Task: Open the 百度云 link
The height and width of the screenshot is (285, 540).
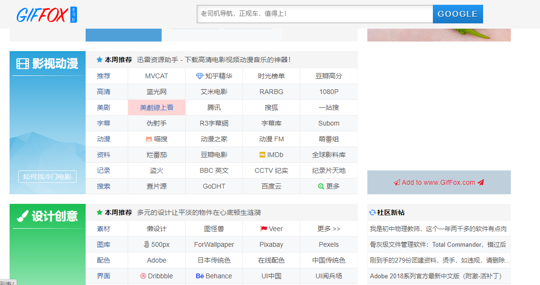Action: 271,186
